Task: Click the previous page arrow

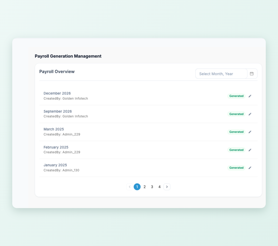Action: pyautogui.click(x=130, y=187)
